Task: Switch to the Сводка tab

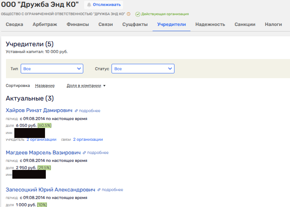Action: 14,24
